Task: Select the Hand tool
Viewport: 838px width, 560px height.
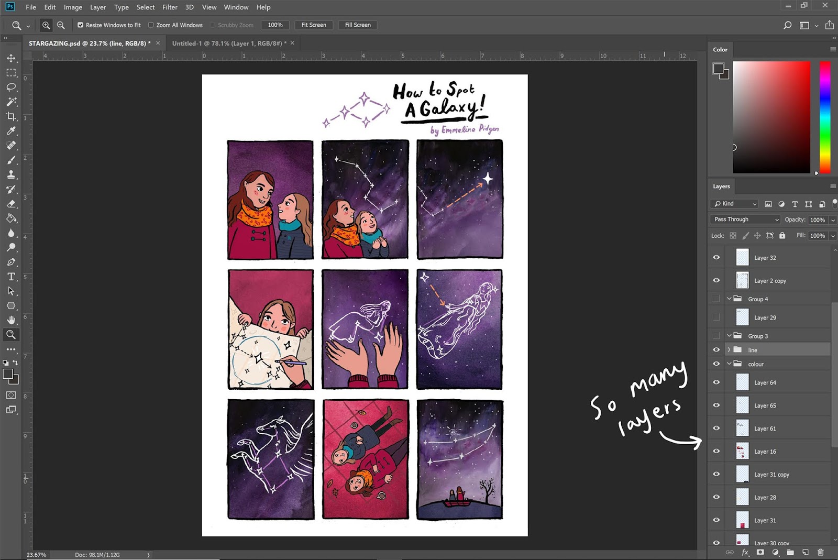Action: [x=11, y=320]
